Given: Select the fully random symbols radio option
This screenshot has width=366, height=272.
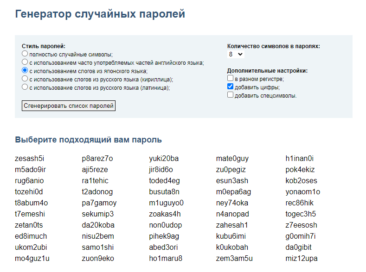Looking at the screenshot, I should tap(25, 54).
